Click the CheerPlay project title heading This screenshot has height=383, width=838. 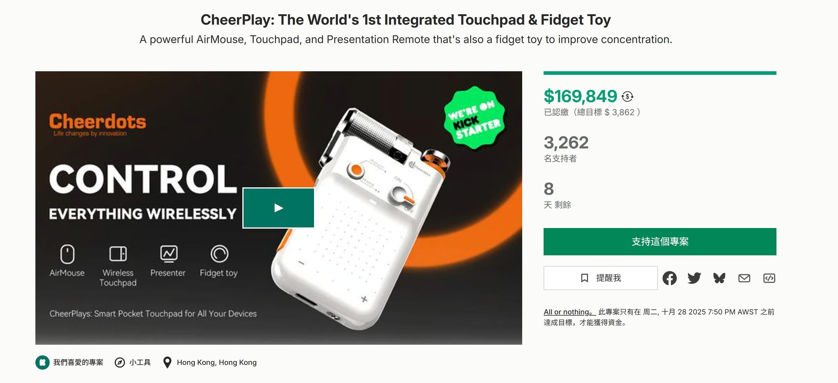[406, 20]
